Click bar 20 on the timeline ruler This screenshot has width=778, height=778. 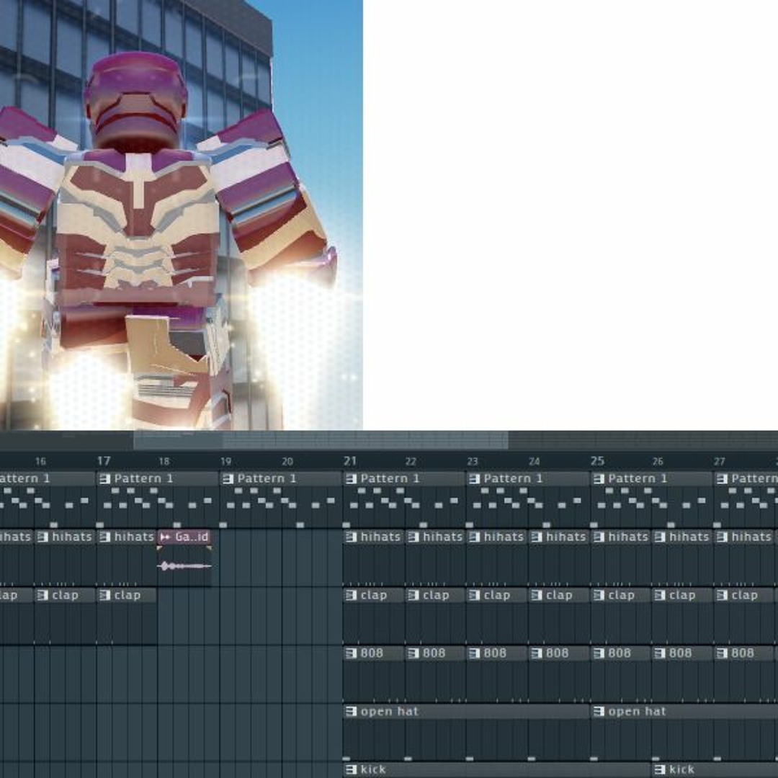pos(288,461)
